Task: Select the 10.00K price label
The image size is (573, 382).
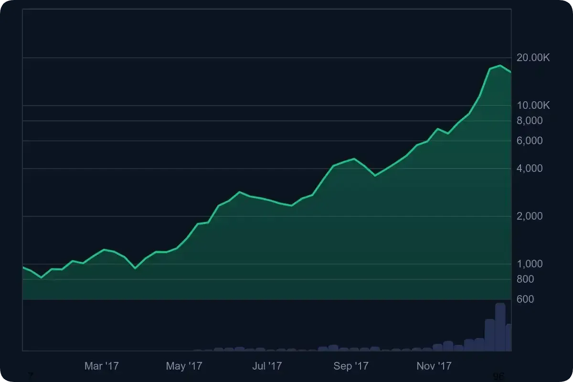Action: click(x=531, y=105)
